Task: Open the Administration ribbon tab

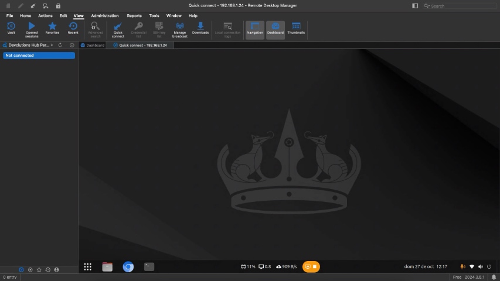Action: [x=105, y=16]
